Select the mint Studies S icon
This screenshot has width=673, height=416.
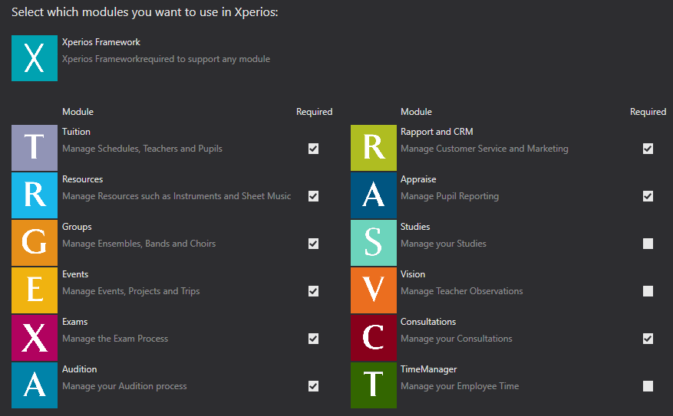(x=374, y=243)
